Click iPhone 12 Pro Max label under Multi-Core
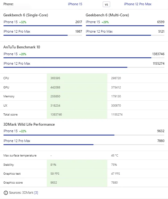168x199 pixels. pyautogui.click(x=99, y=31)
